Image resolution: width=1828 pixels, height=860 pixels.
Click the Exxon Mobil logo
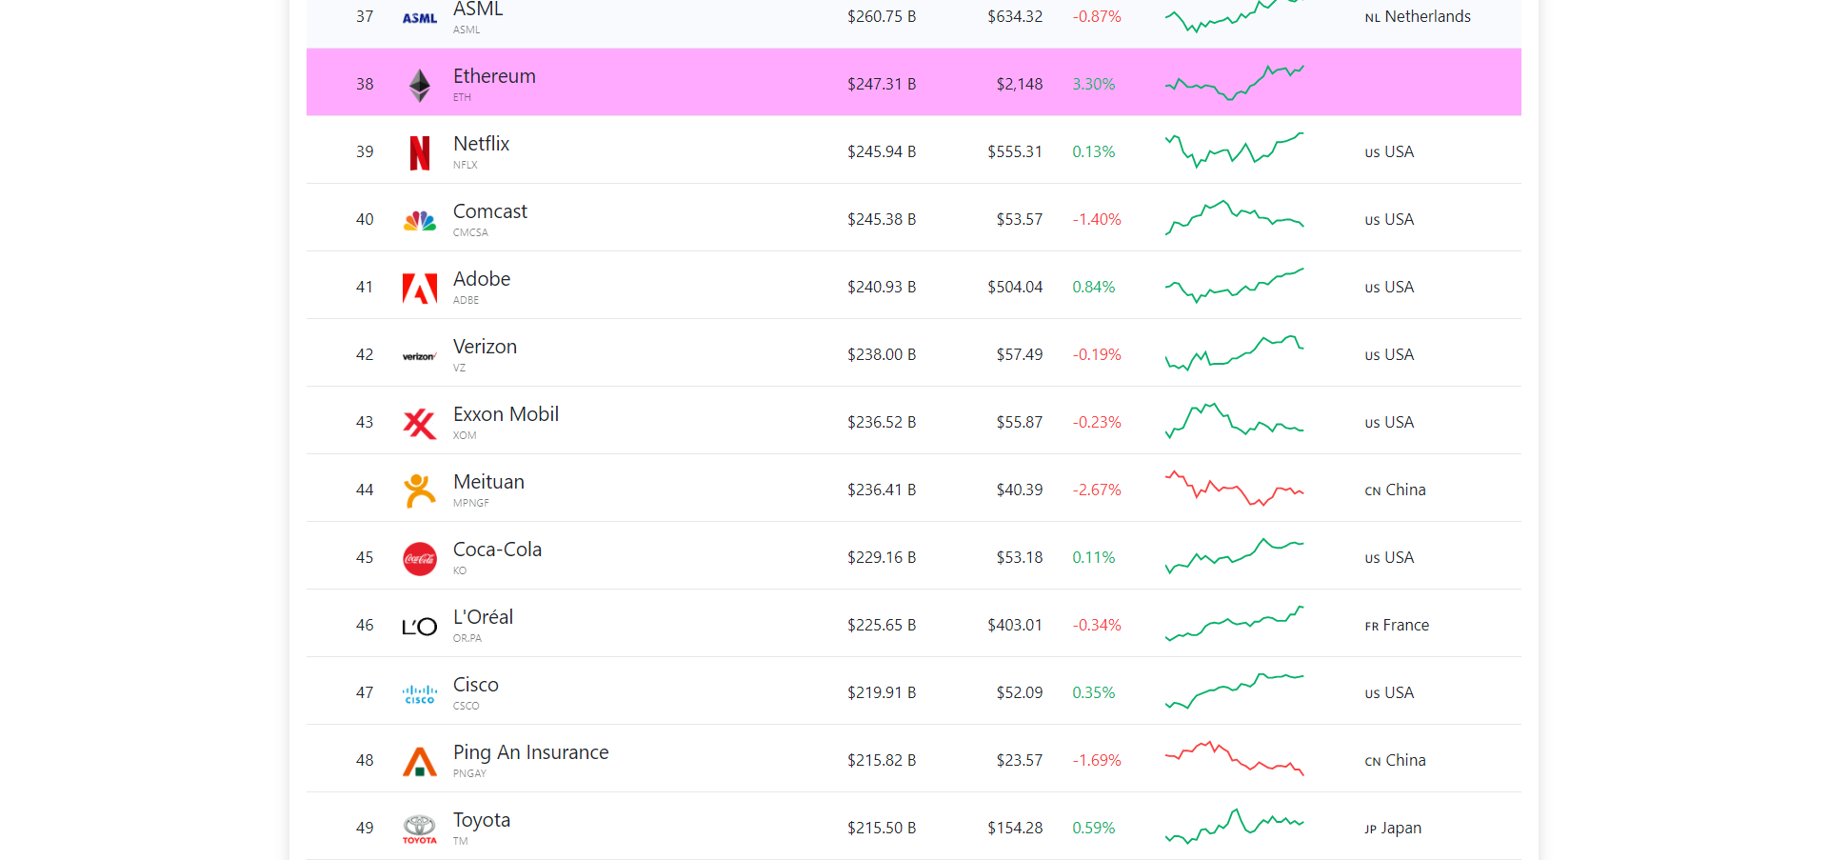tap(420, 423)
